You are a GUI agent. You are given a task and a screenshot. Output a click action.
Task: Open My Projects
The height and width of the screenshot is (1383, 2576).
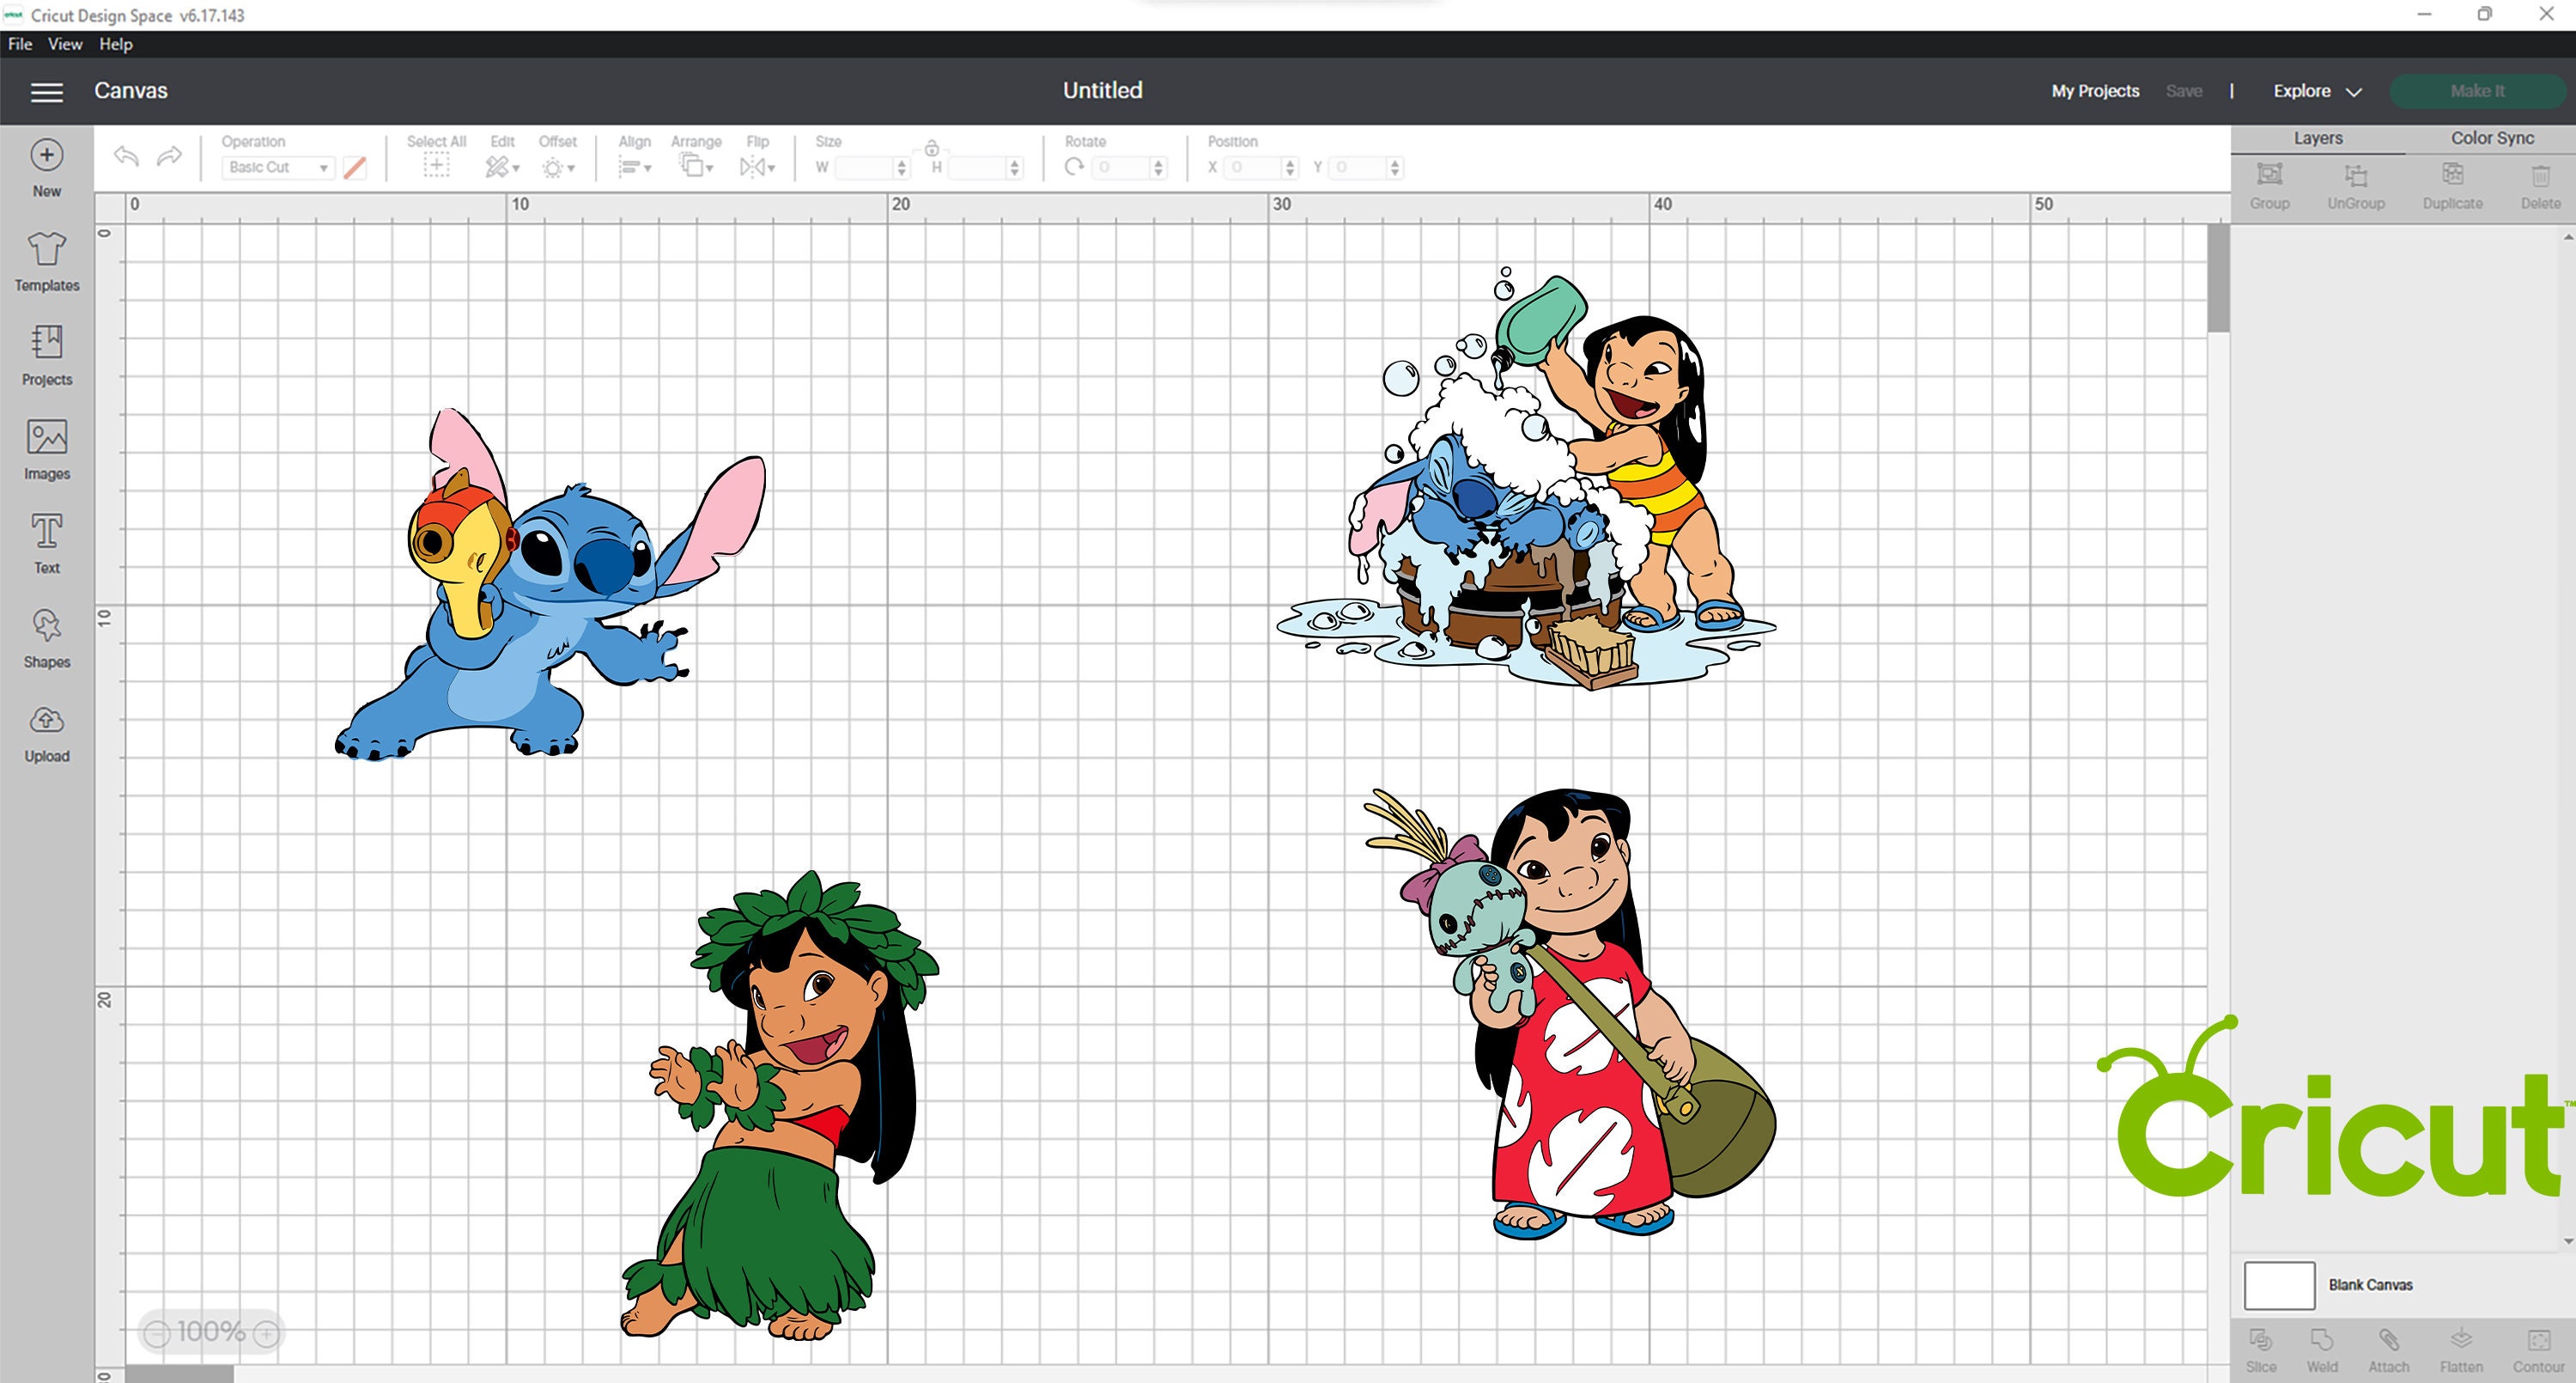click(x=2095, y=91)
